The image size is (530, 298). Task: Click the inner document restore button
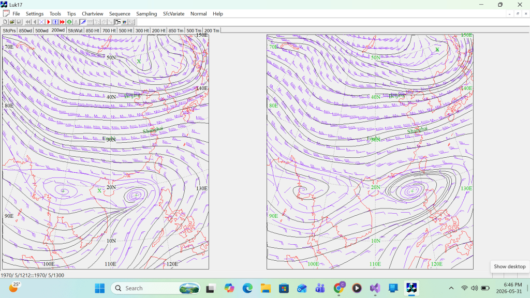coord(518,14)
